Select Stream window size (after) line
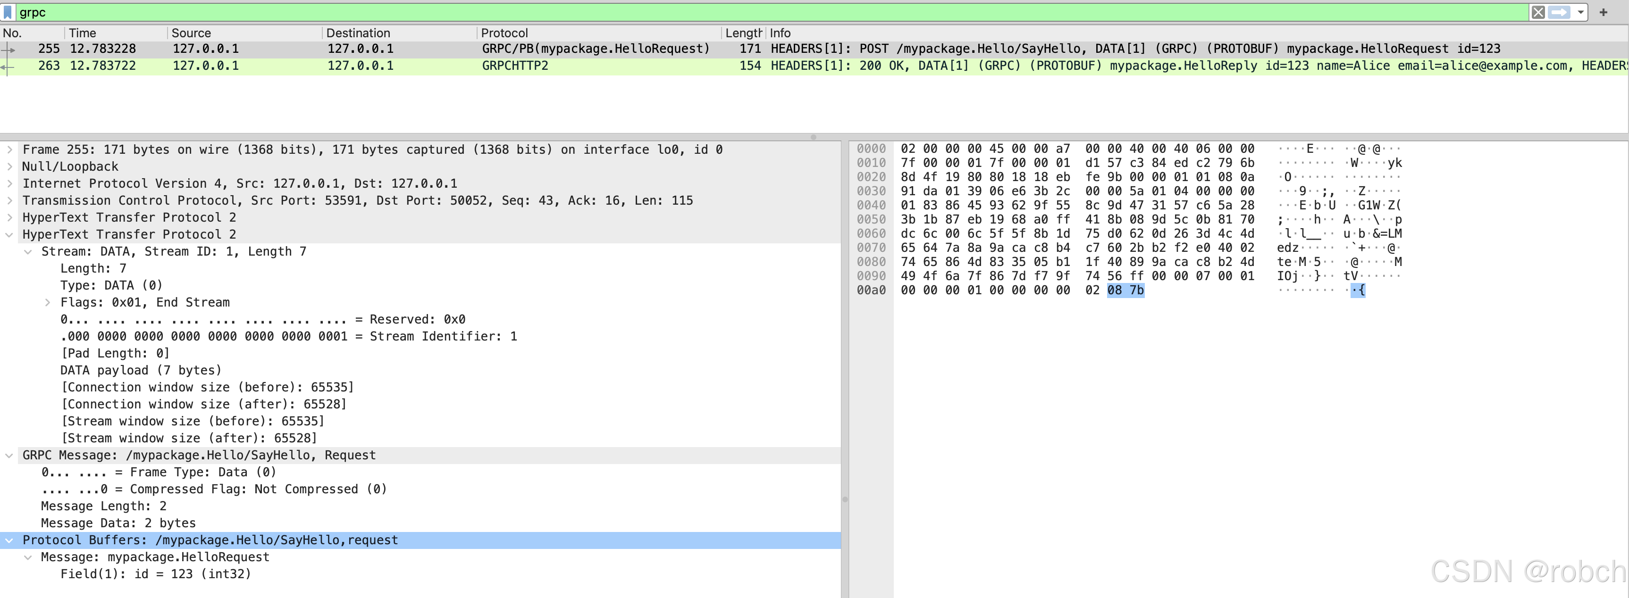Screen dimensions: 1629x598 point(188,439)
